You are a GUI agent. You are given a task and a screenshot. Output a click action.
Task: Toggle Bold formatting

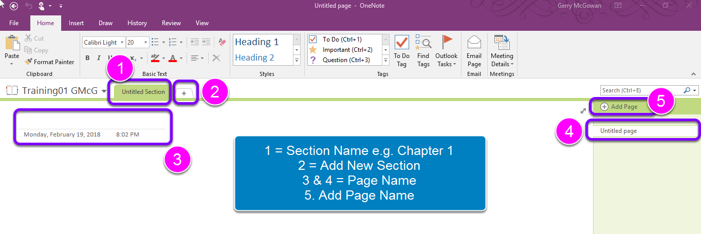pyautogui.click(x=87, y=58)
